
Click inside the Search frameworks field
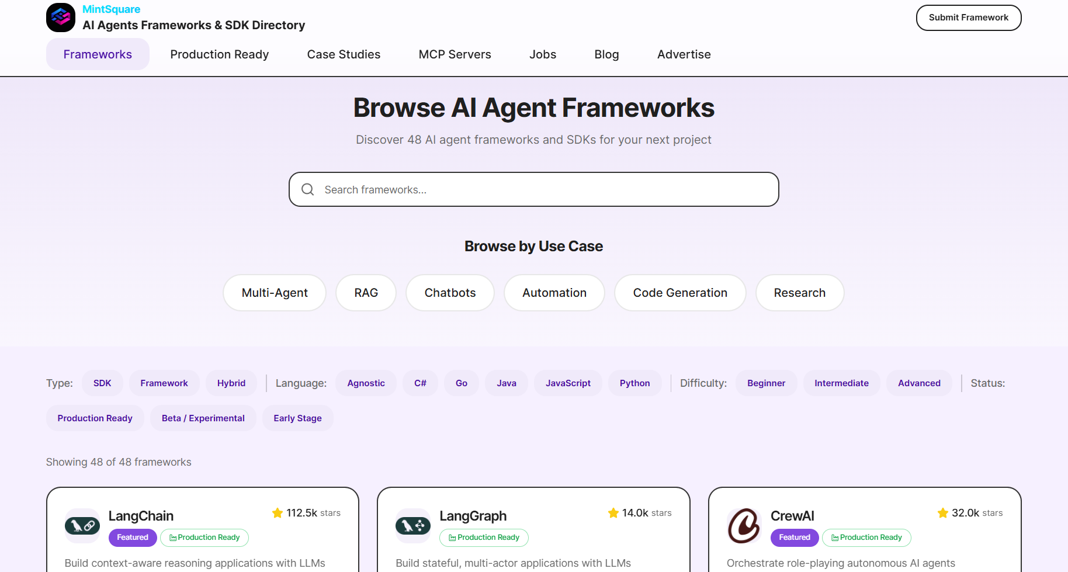(533, 189)
